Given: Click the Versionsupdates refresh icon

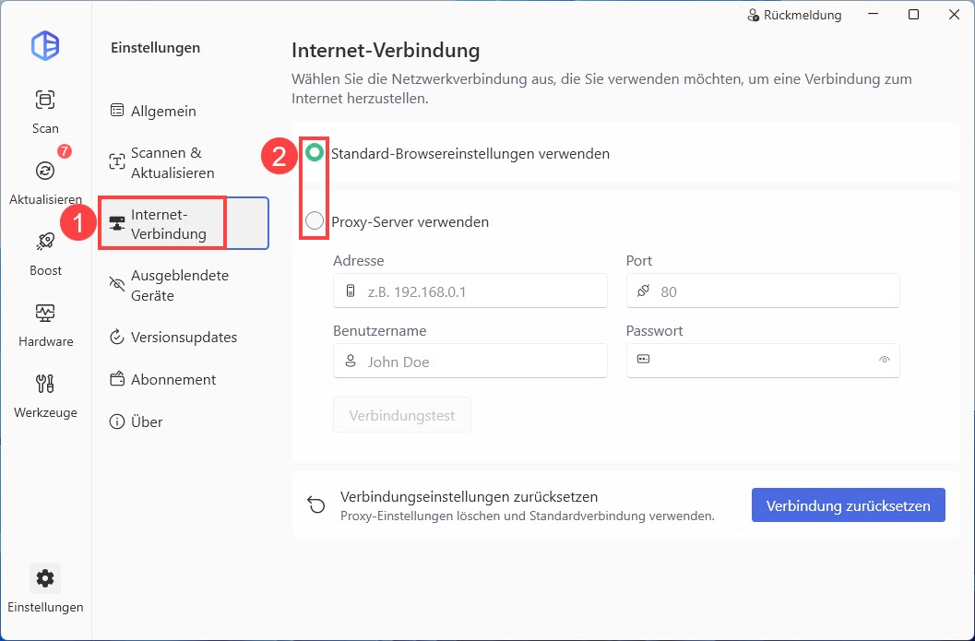Looking at the screenshot, I should [x=117, y=337].
